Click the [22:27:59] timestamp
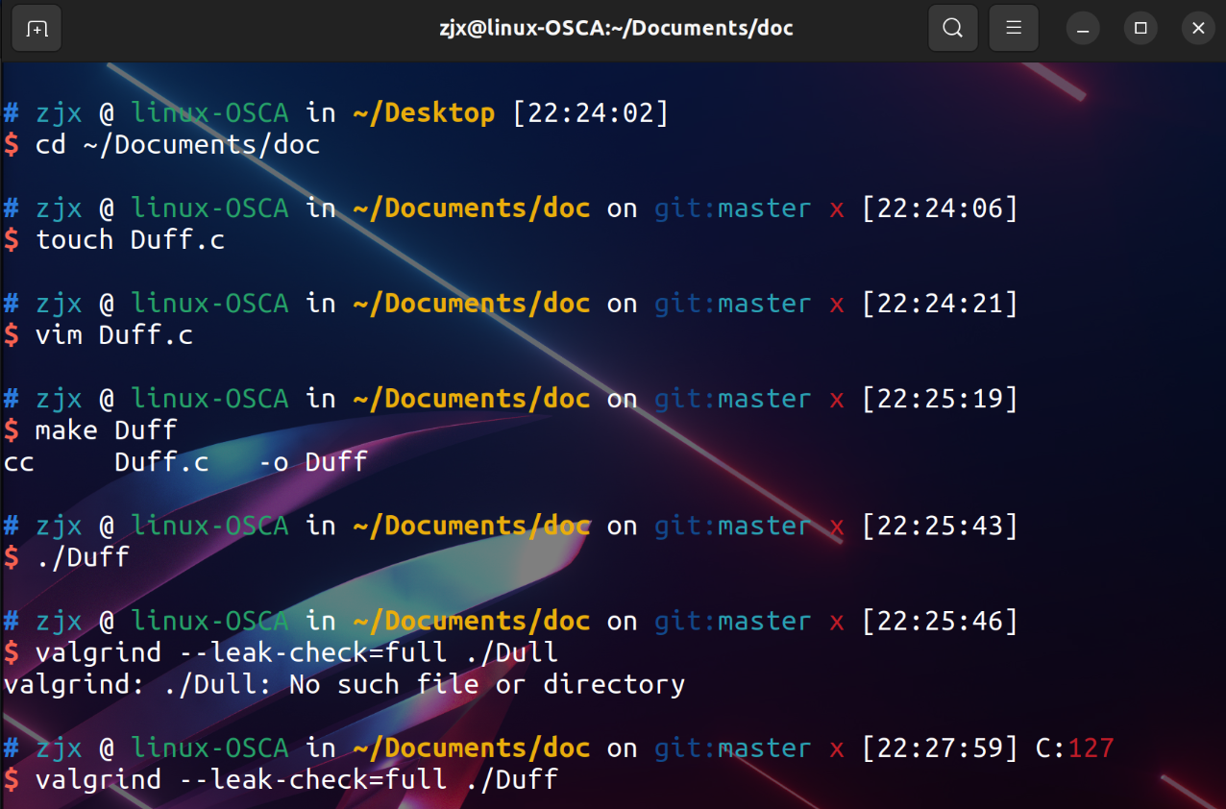 pyautogui.click(x=939, y=748)
